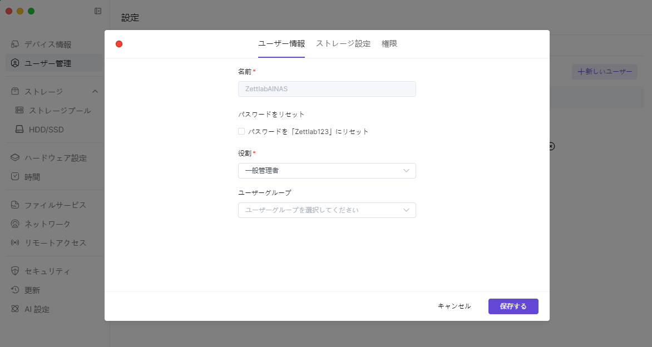Open the Time (時間) settings icon
The height and width of the screenshot is (347, 652).
pos(15,177)
